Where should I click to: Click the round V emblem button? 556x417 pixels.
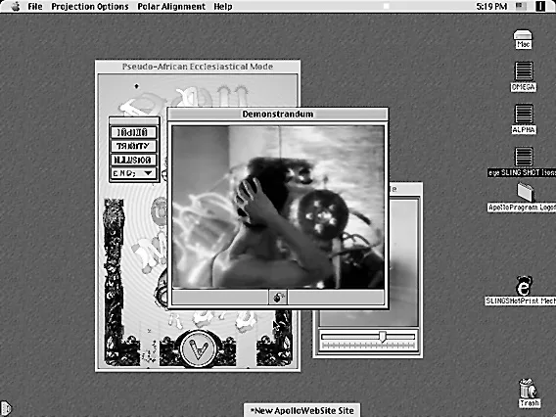coord(198,348)
